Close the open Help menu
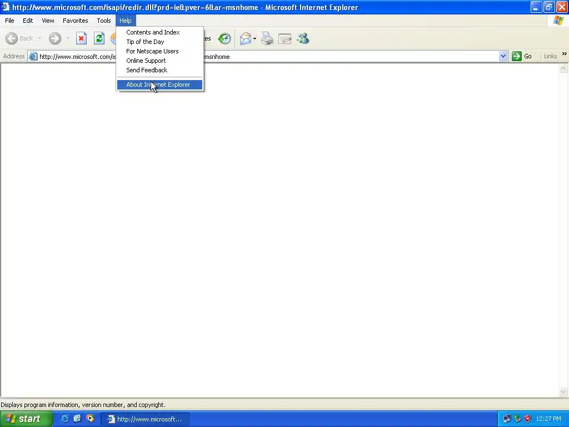569x427 pixels. point(126,21)
